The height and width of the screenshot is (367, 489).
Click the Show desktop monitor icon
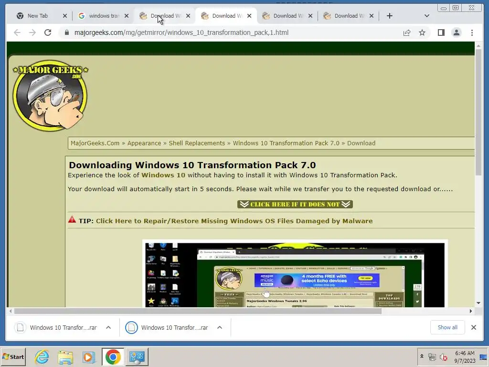point(483,356)
